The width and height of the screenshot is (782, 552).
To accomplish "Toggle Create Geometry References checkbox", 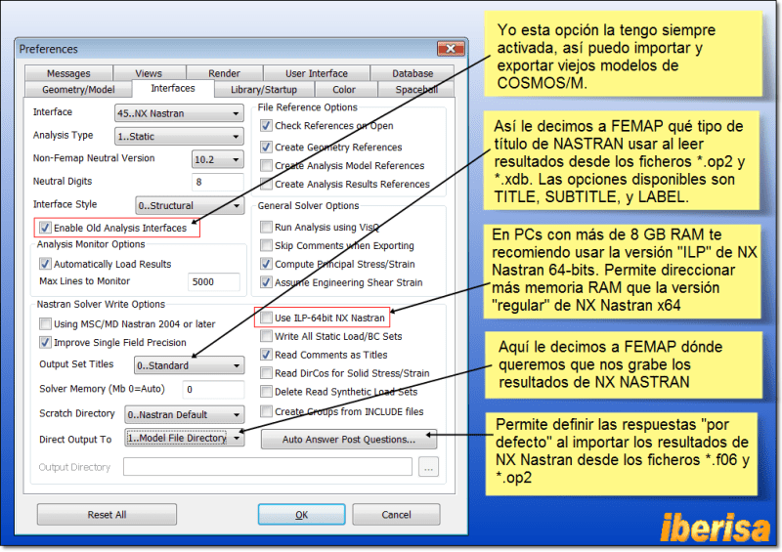I will (x=266, y=148).
